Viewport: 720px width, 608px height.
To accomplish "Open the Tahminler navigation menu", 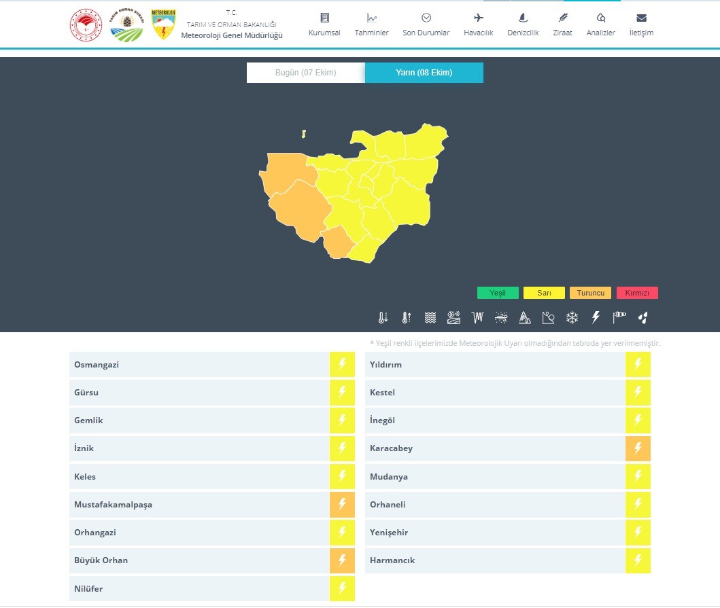I will tap(371, 25).
